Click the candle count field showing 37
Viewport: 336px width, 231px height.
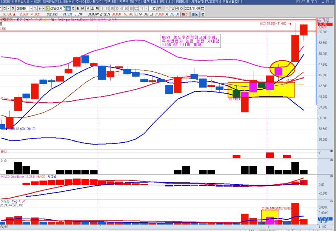coord(153,9)
